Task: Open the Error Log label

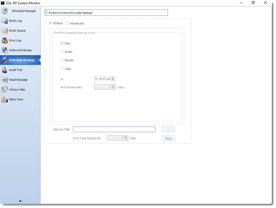Action: pos(15,40)
